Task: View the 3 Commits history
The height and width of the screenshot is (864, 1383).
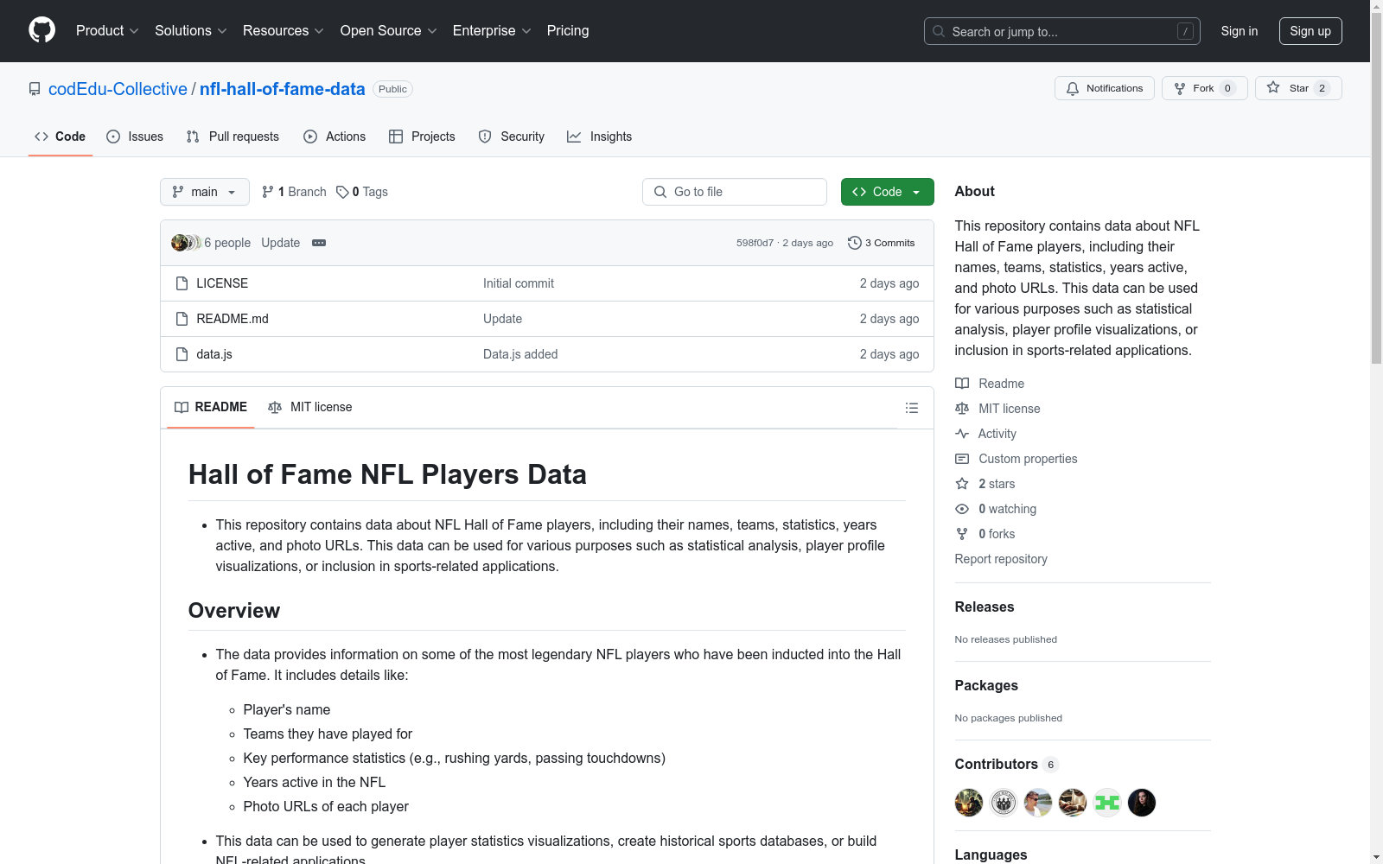Action: (x=882, y=243)
